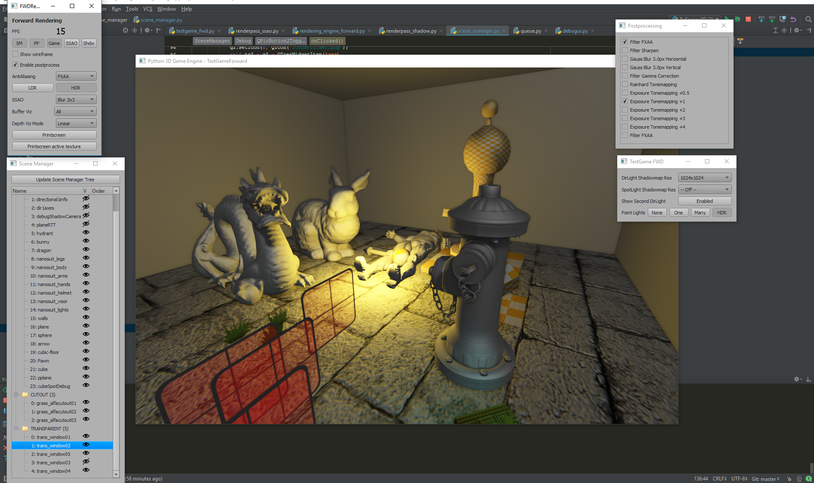Click the expand all icon in right tool panel
Screen dimensions: 814x483
click(775, 30)
